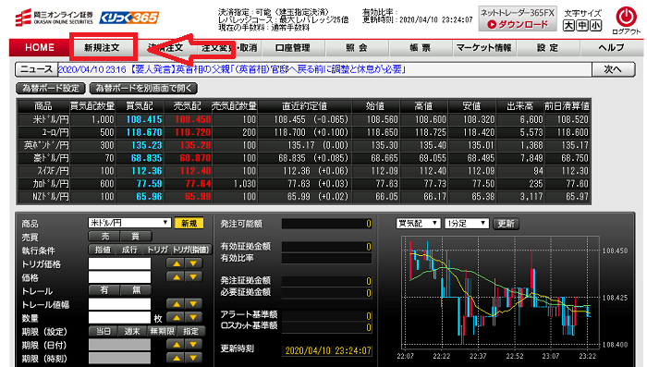Click the 為替ボード設定 button
Viewport: 647px width, 367px height.
pos(51,88)
